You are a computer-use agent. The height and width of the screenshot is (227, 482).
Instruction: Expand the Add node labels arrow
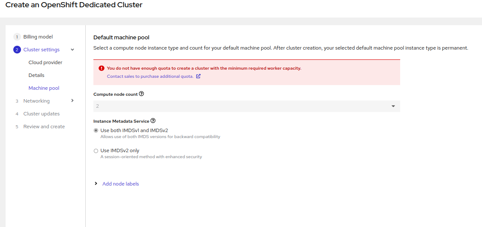pos(96,184)
